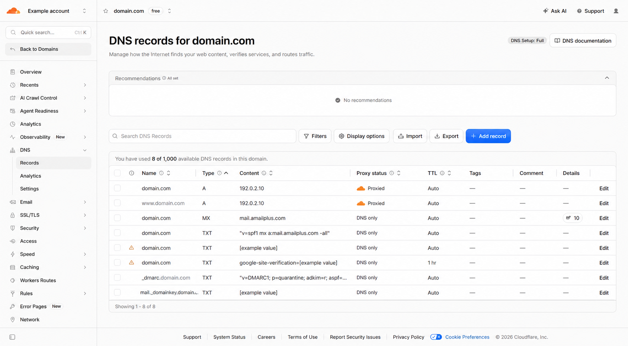
Task: Collapse the sidebar with the bottom panel icon
Action: [12, 337]
